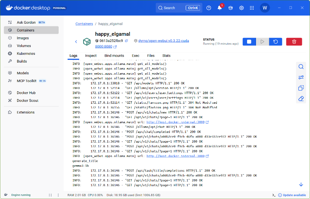Open the notifications bell
This screenshot has width=310, height=199.
(x=219, y=8)
